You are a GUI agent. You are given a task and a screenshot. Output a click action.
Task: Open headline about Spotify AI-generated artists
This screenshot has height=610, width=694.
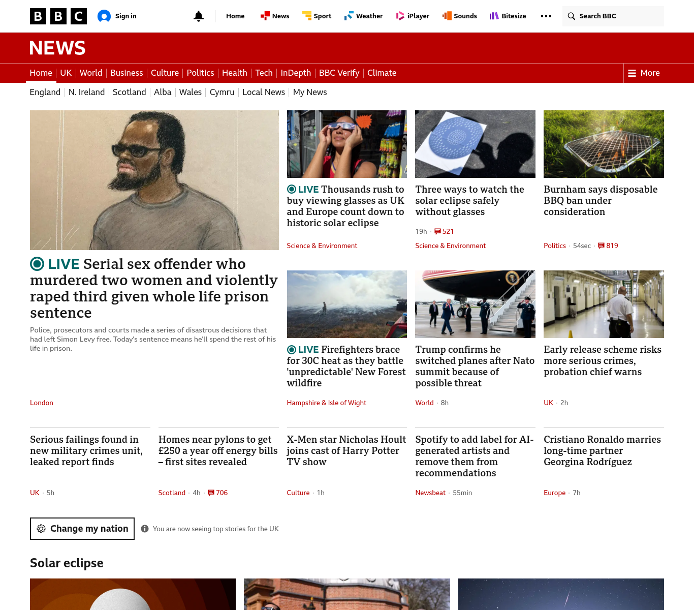pyautogui.click(x=475, y=456)
